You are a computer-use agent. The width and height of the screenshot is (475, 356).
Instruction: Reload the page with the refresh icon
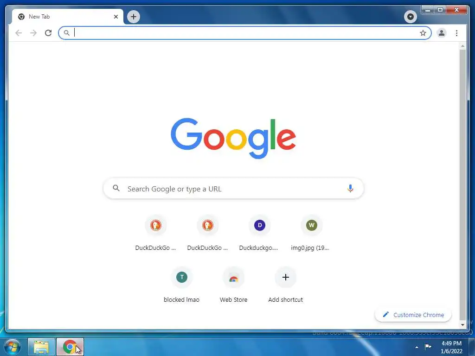48,33
